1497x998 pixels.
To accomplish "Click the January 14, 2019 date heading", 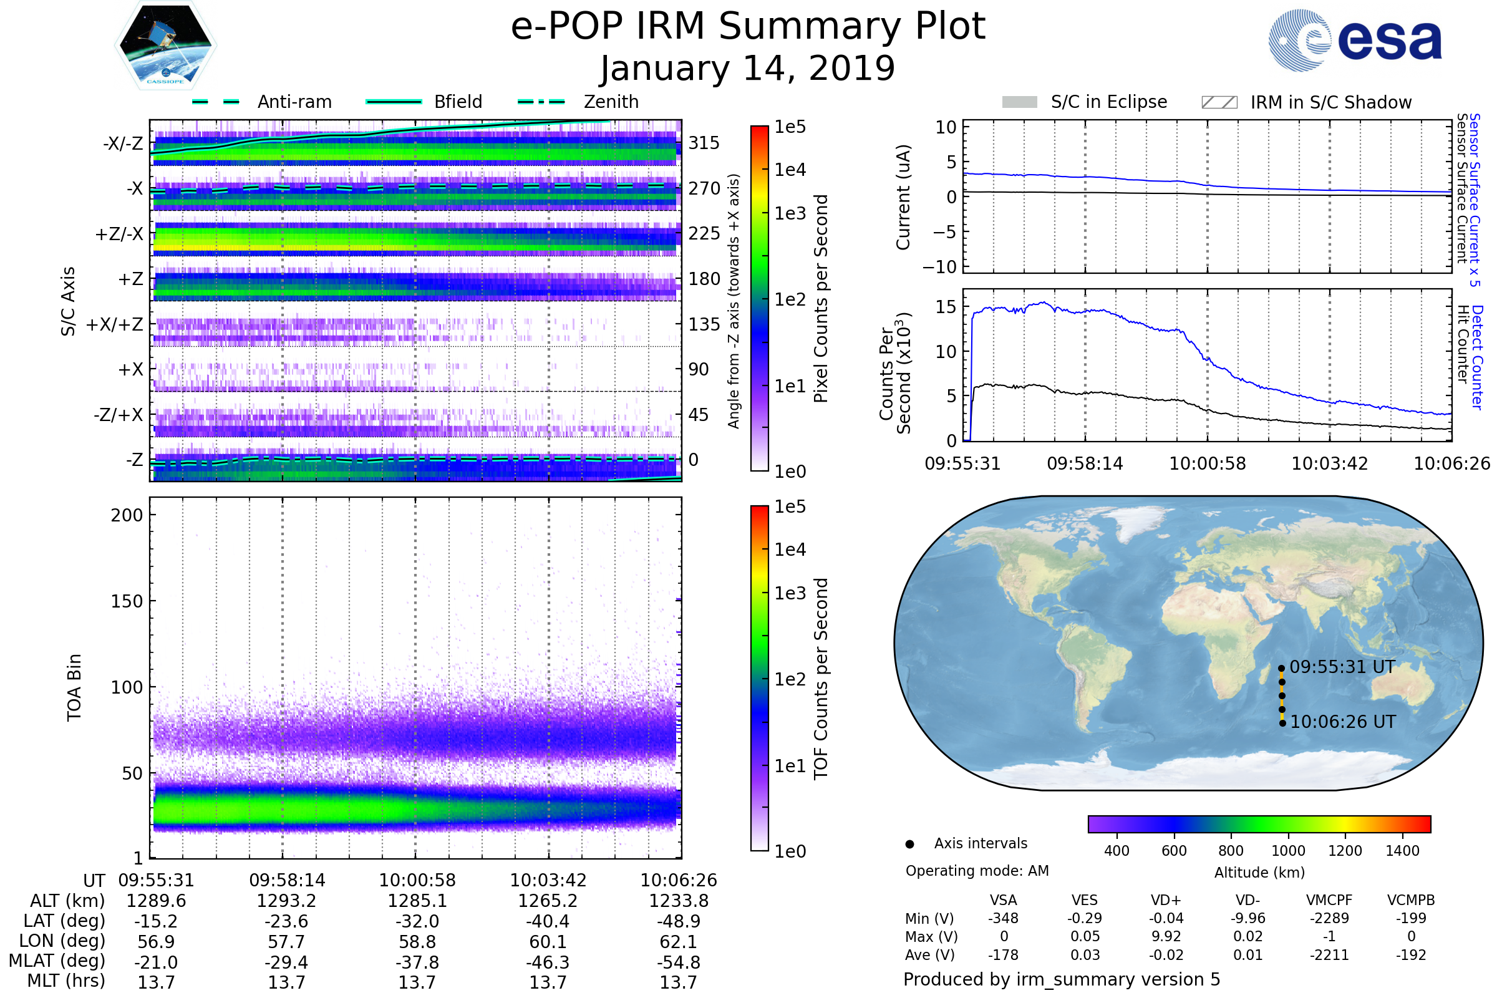I will tap(748, 69).
